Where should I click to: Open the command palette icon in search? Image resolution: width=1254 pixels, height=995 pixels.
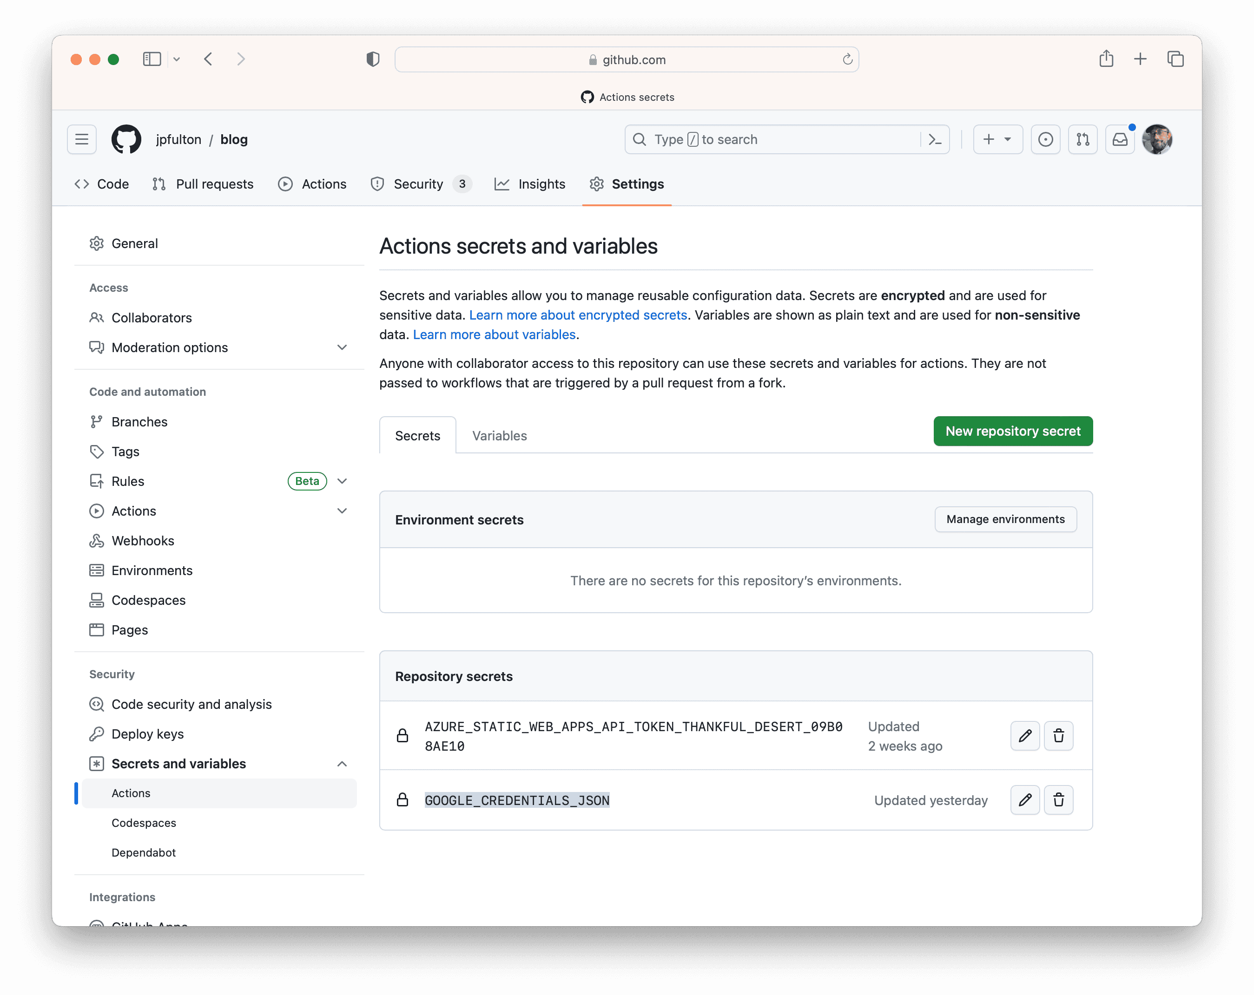click(935, 139)
